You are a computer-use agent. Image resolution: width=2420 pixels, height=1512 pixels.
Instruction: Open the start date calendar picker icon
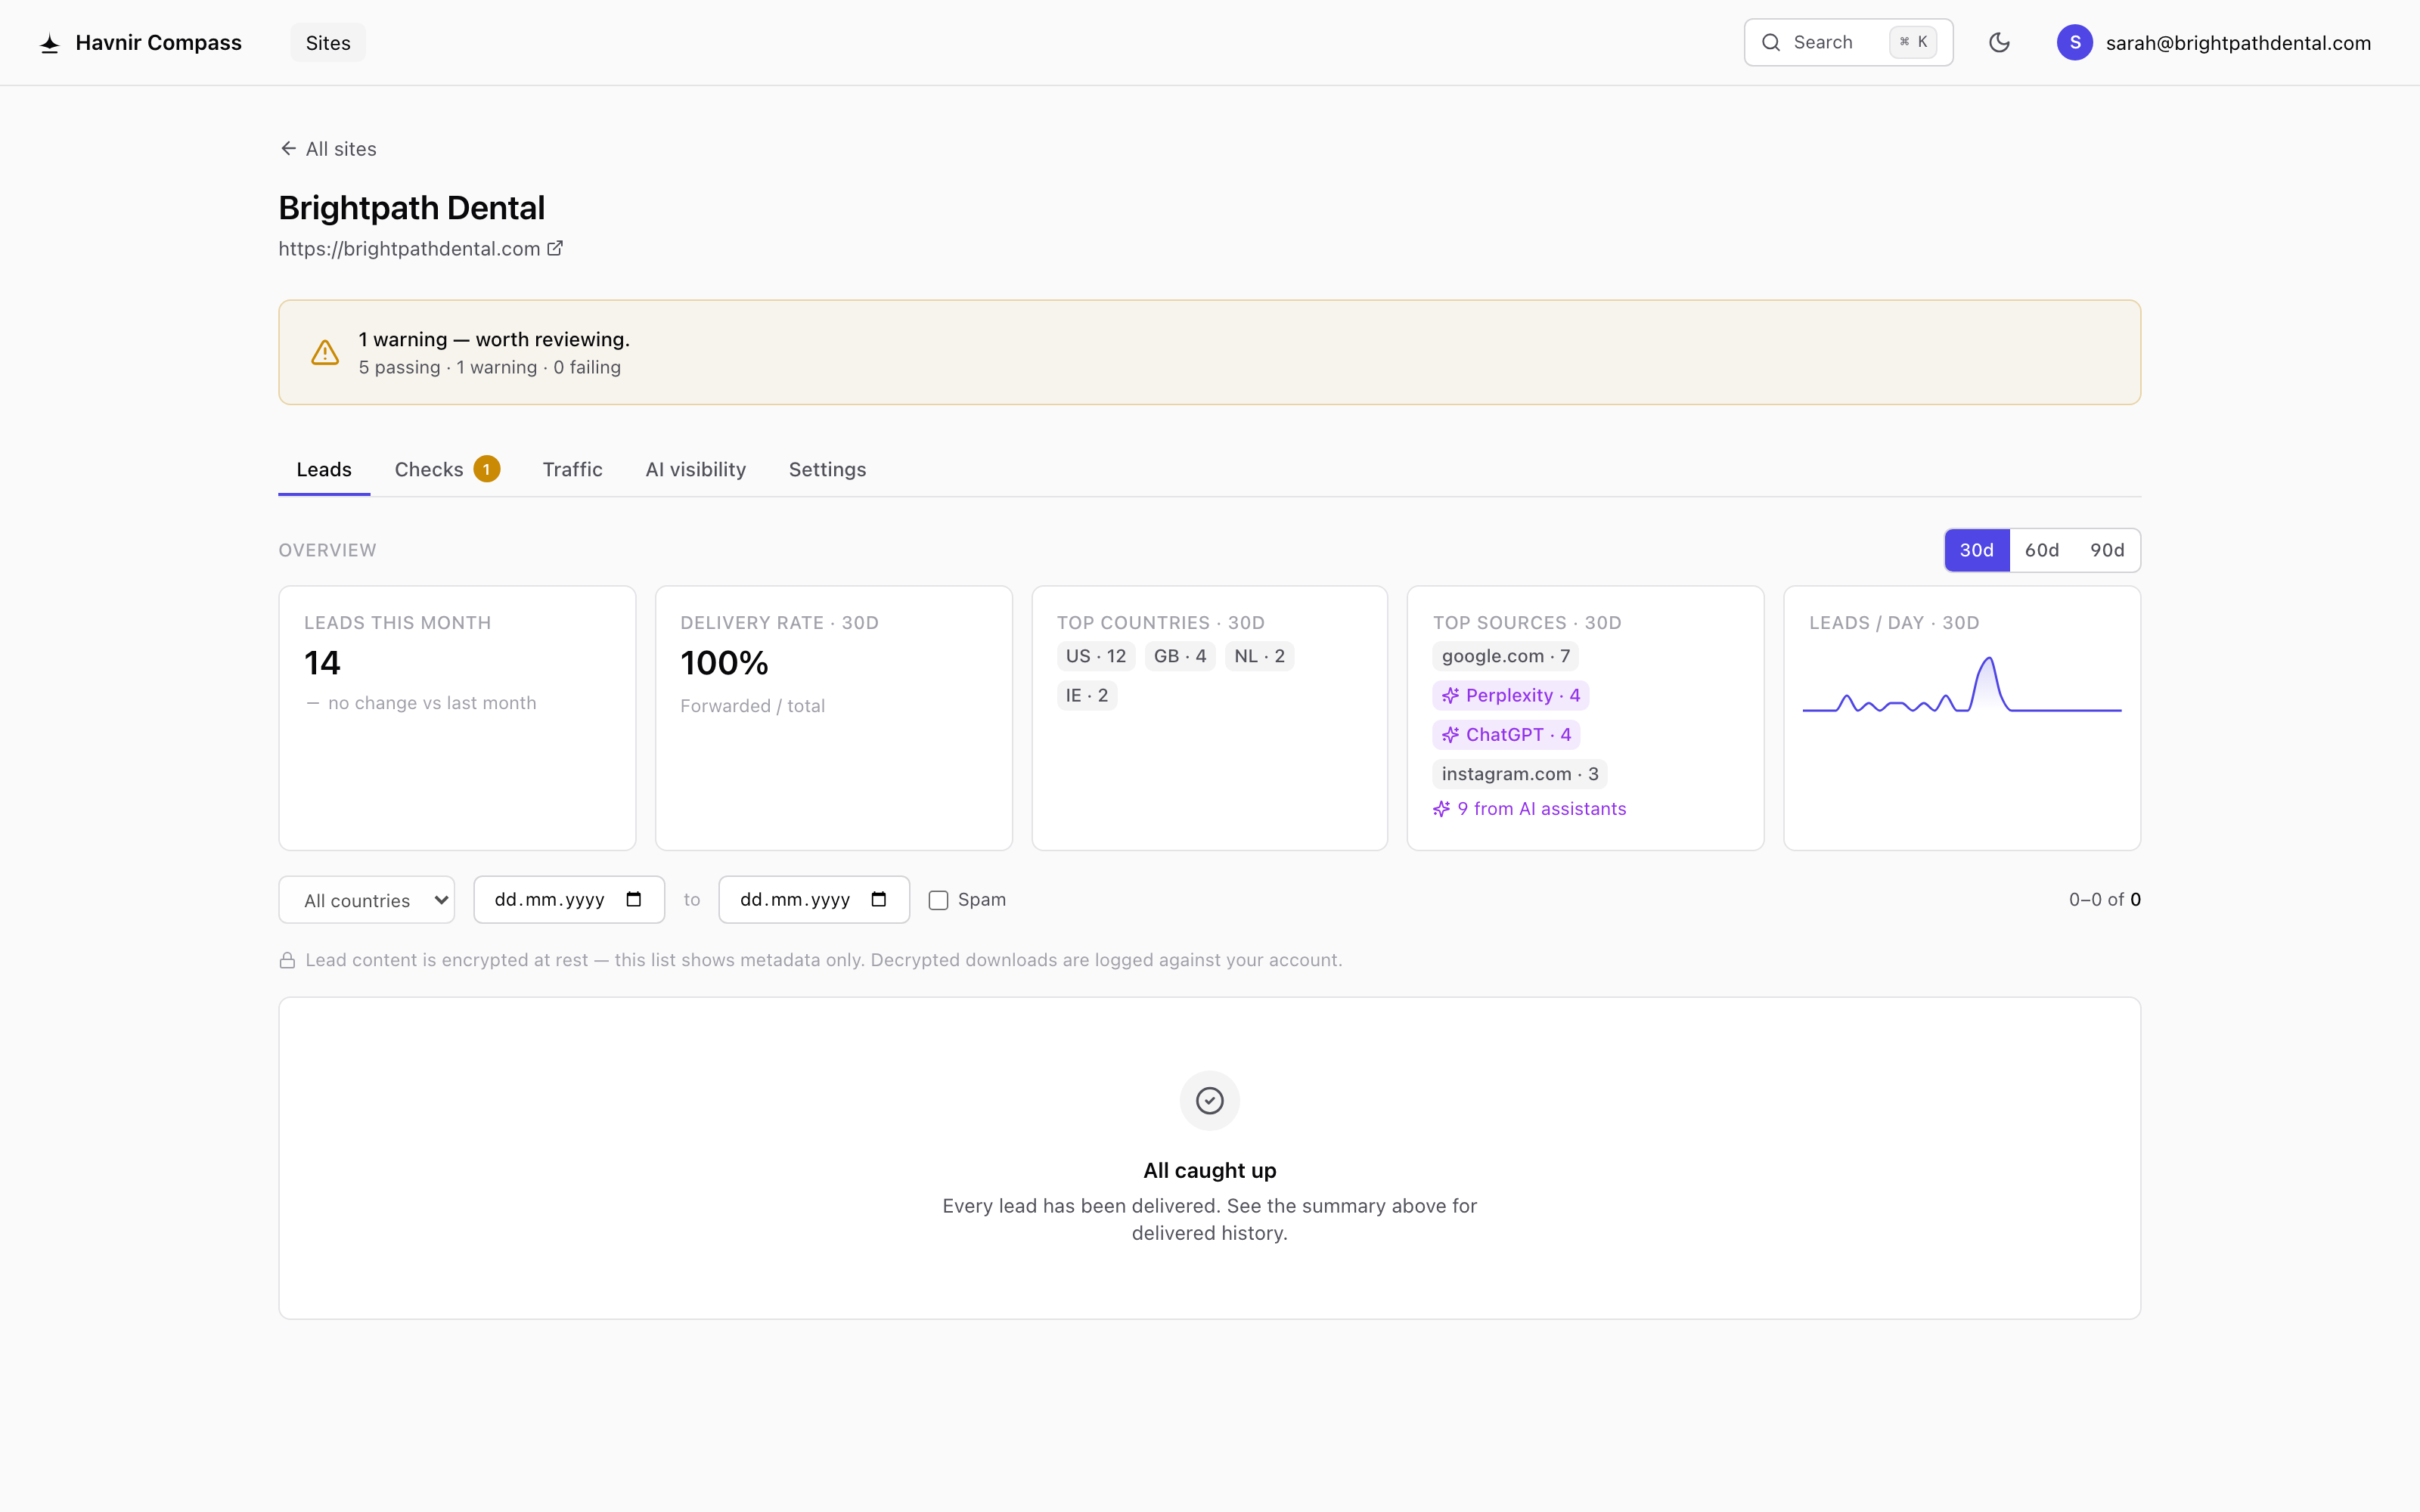click(634, 899)
